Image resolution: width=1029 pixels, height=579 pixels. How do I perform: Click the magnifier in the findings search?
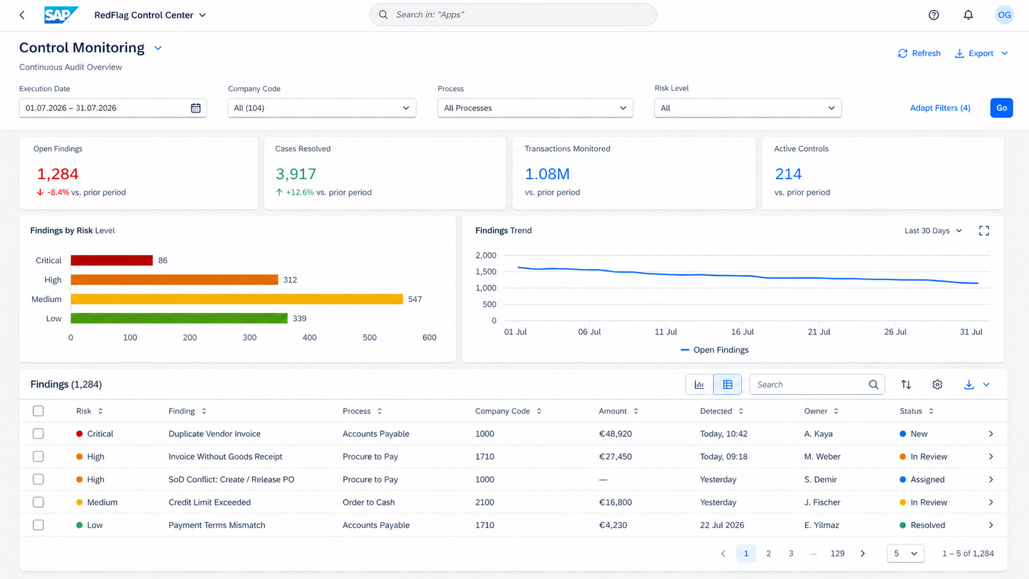[873, 385]
